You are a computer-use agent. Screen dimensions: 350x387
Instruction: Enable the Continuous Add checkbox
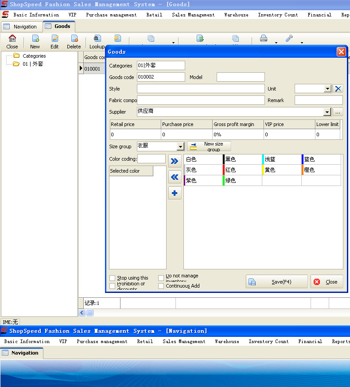tap(161, 286)
